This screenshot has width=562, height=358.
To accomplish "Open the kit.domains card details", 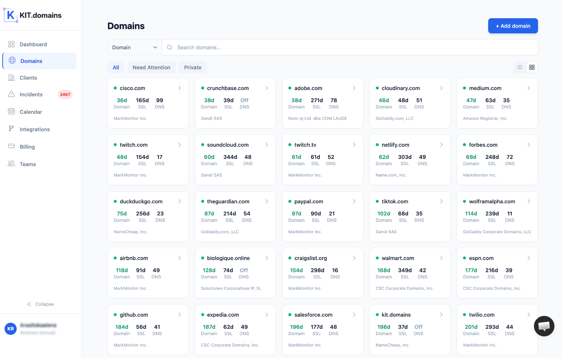I will (441, 315).
